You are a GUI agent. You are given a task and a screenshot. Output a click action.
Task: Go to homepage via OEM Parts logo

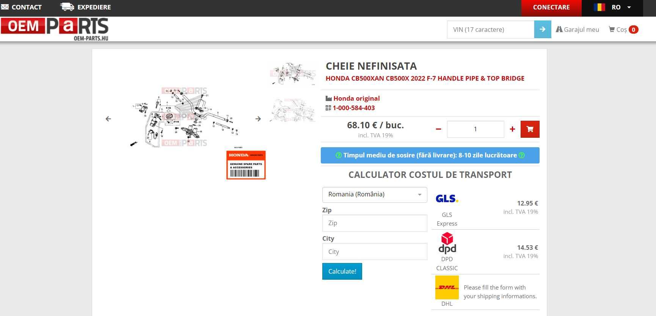point(55,28)
